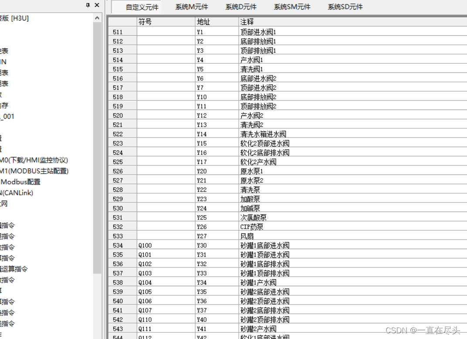Click the empty symbol cell in row 520
Viewport: 467px width, 339px height.
[x=166, y=115]
